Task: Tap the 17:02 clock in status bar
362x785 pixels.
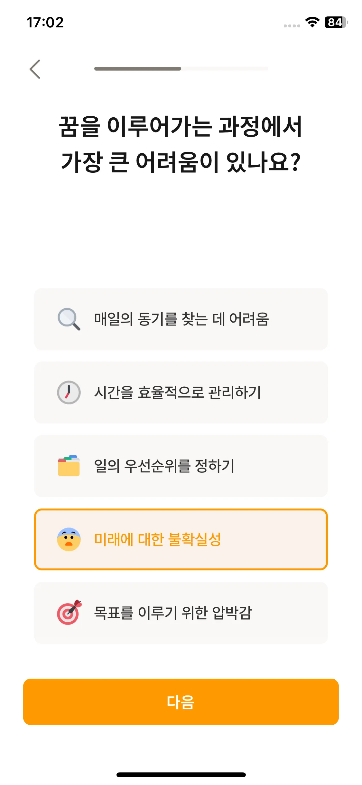Action: pos(45,23)
